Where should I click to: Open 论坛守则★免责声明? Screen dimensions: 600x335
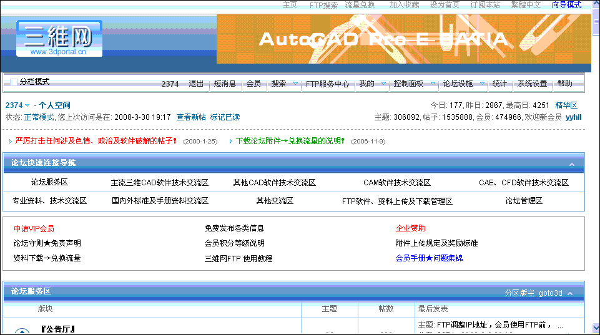coord(47,243)
